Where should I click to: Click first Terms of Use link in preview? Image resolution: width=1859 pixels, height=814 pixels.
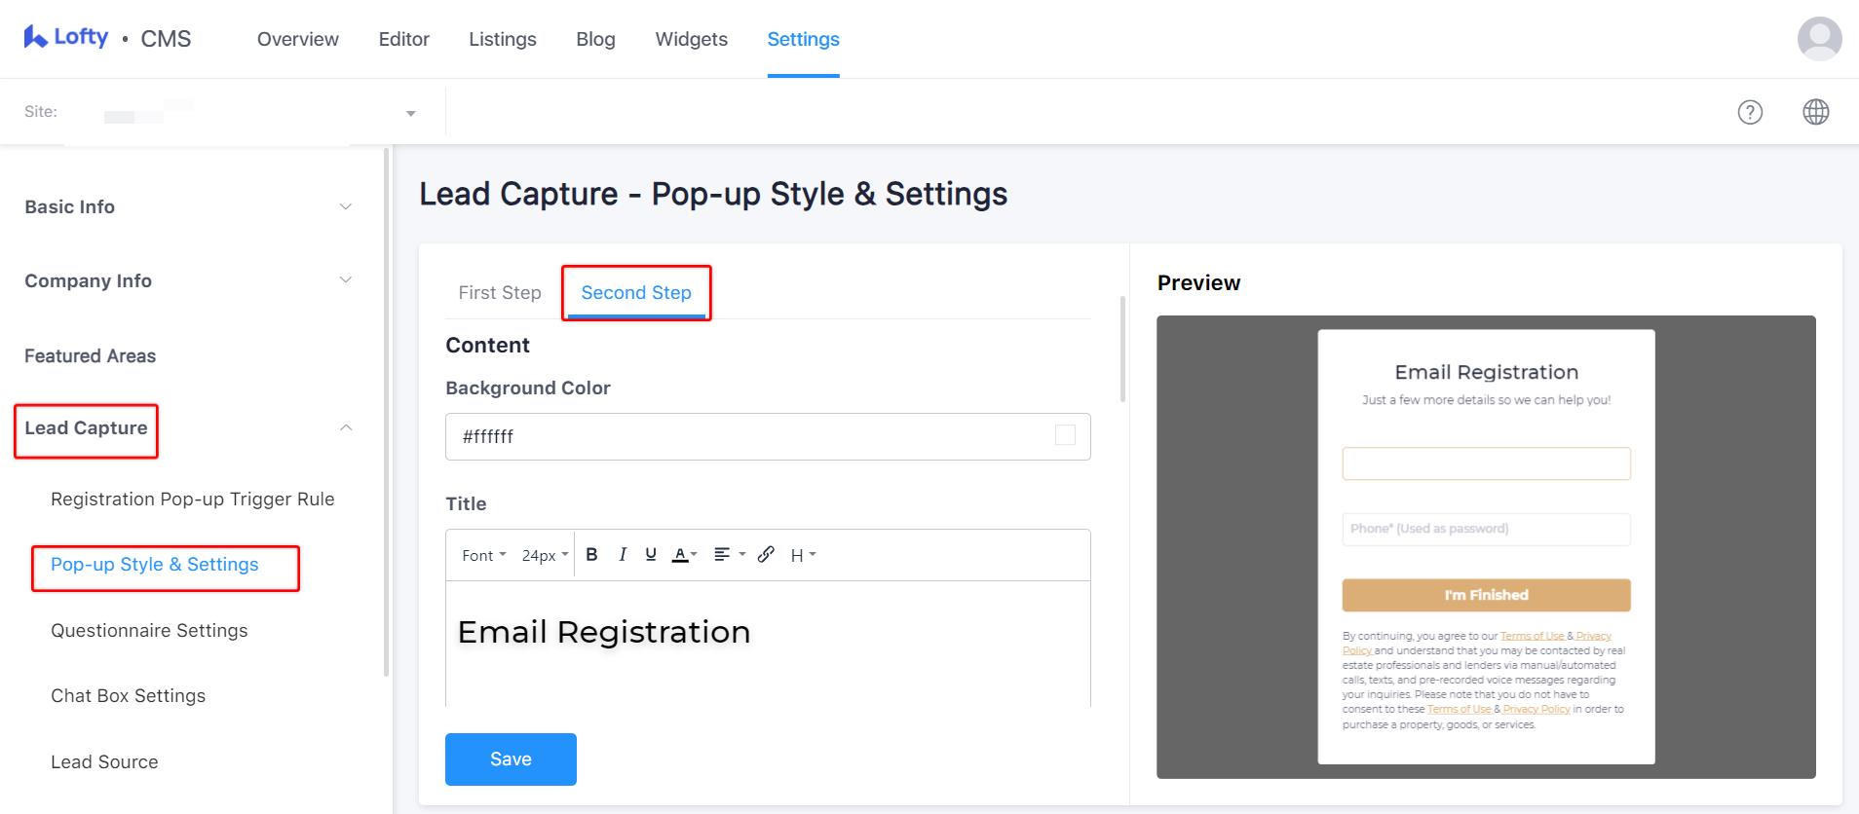point(1532,636)
